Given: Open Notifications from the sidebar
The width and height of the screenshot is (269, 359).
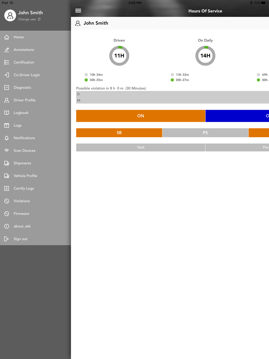Looking at the screenshot, I should pyautogui.click(x=36, y=138).
